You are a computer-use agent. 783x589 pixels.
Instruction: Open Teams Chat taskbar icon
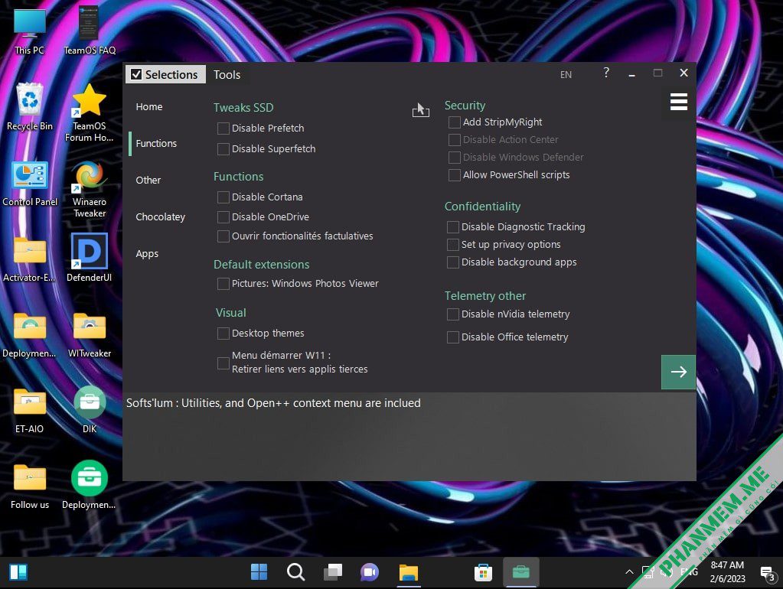[370, 572]
